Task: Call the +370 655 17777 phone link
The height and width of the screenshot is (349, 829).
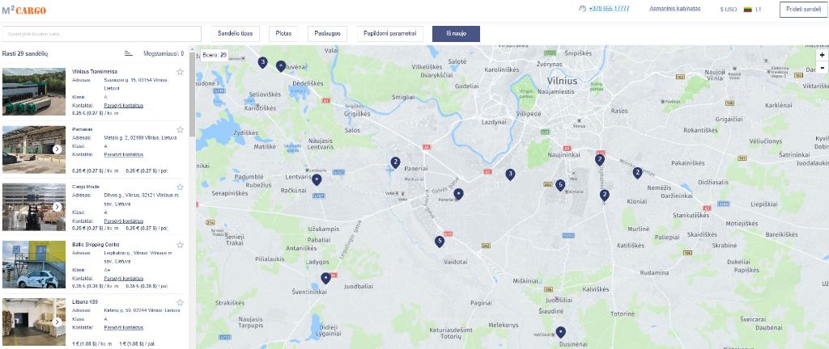Action: pos(609,9)
